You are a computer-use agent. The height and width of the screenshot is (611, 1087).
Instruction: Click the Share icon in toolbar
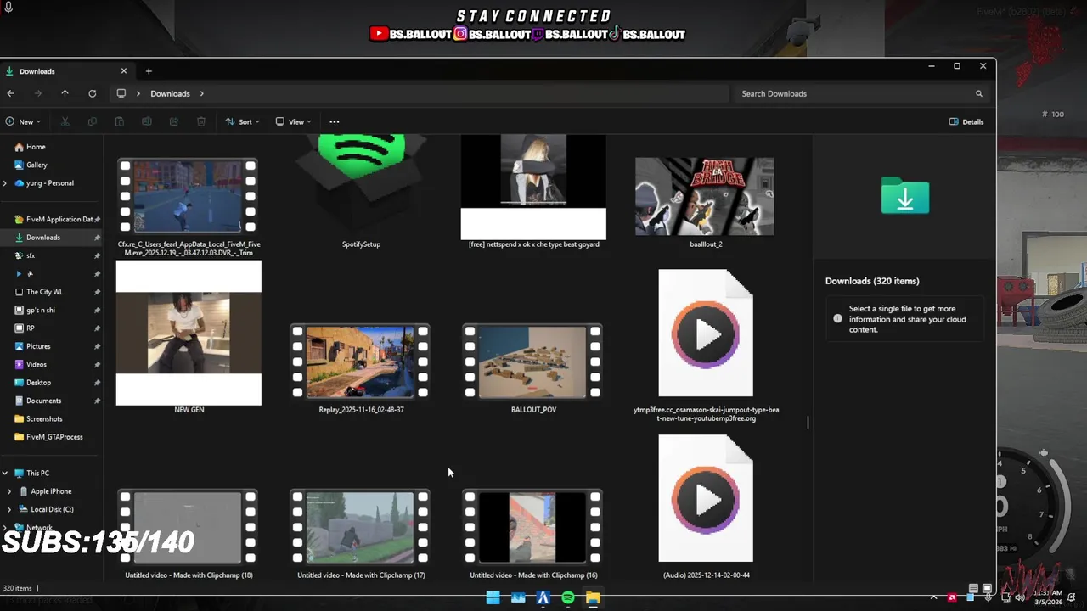(173, 121)
